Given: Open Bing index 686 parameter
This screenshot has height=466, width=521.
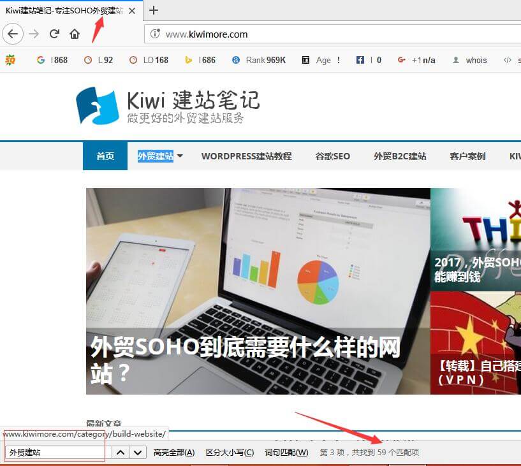Looking at the screenshot, I should [200, 60].
